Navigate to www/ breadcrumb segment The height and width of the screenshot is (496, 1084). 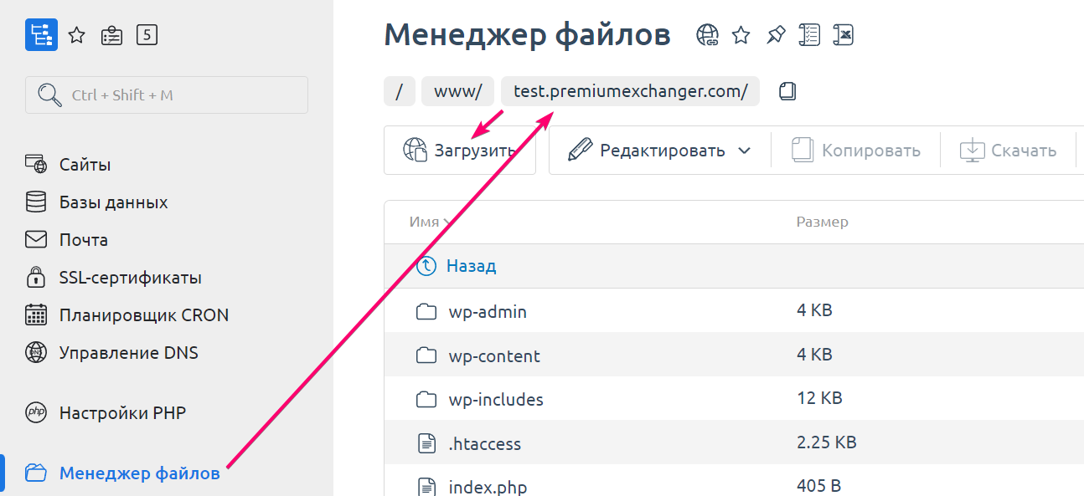point(457,91)
